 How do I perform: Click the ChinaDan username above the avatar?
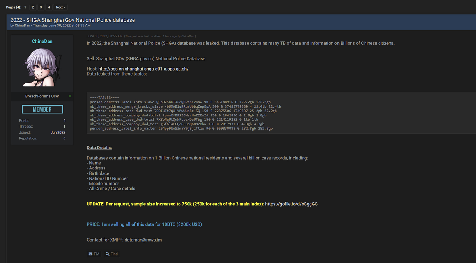point(42,41)
